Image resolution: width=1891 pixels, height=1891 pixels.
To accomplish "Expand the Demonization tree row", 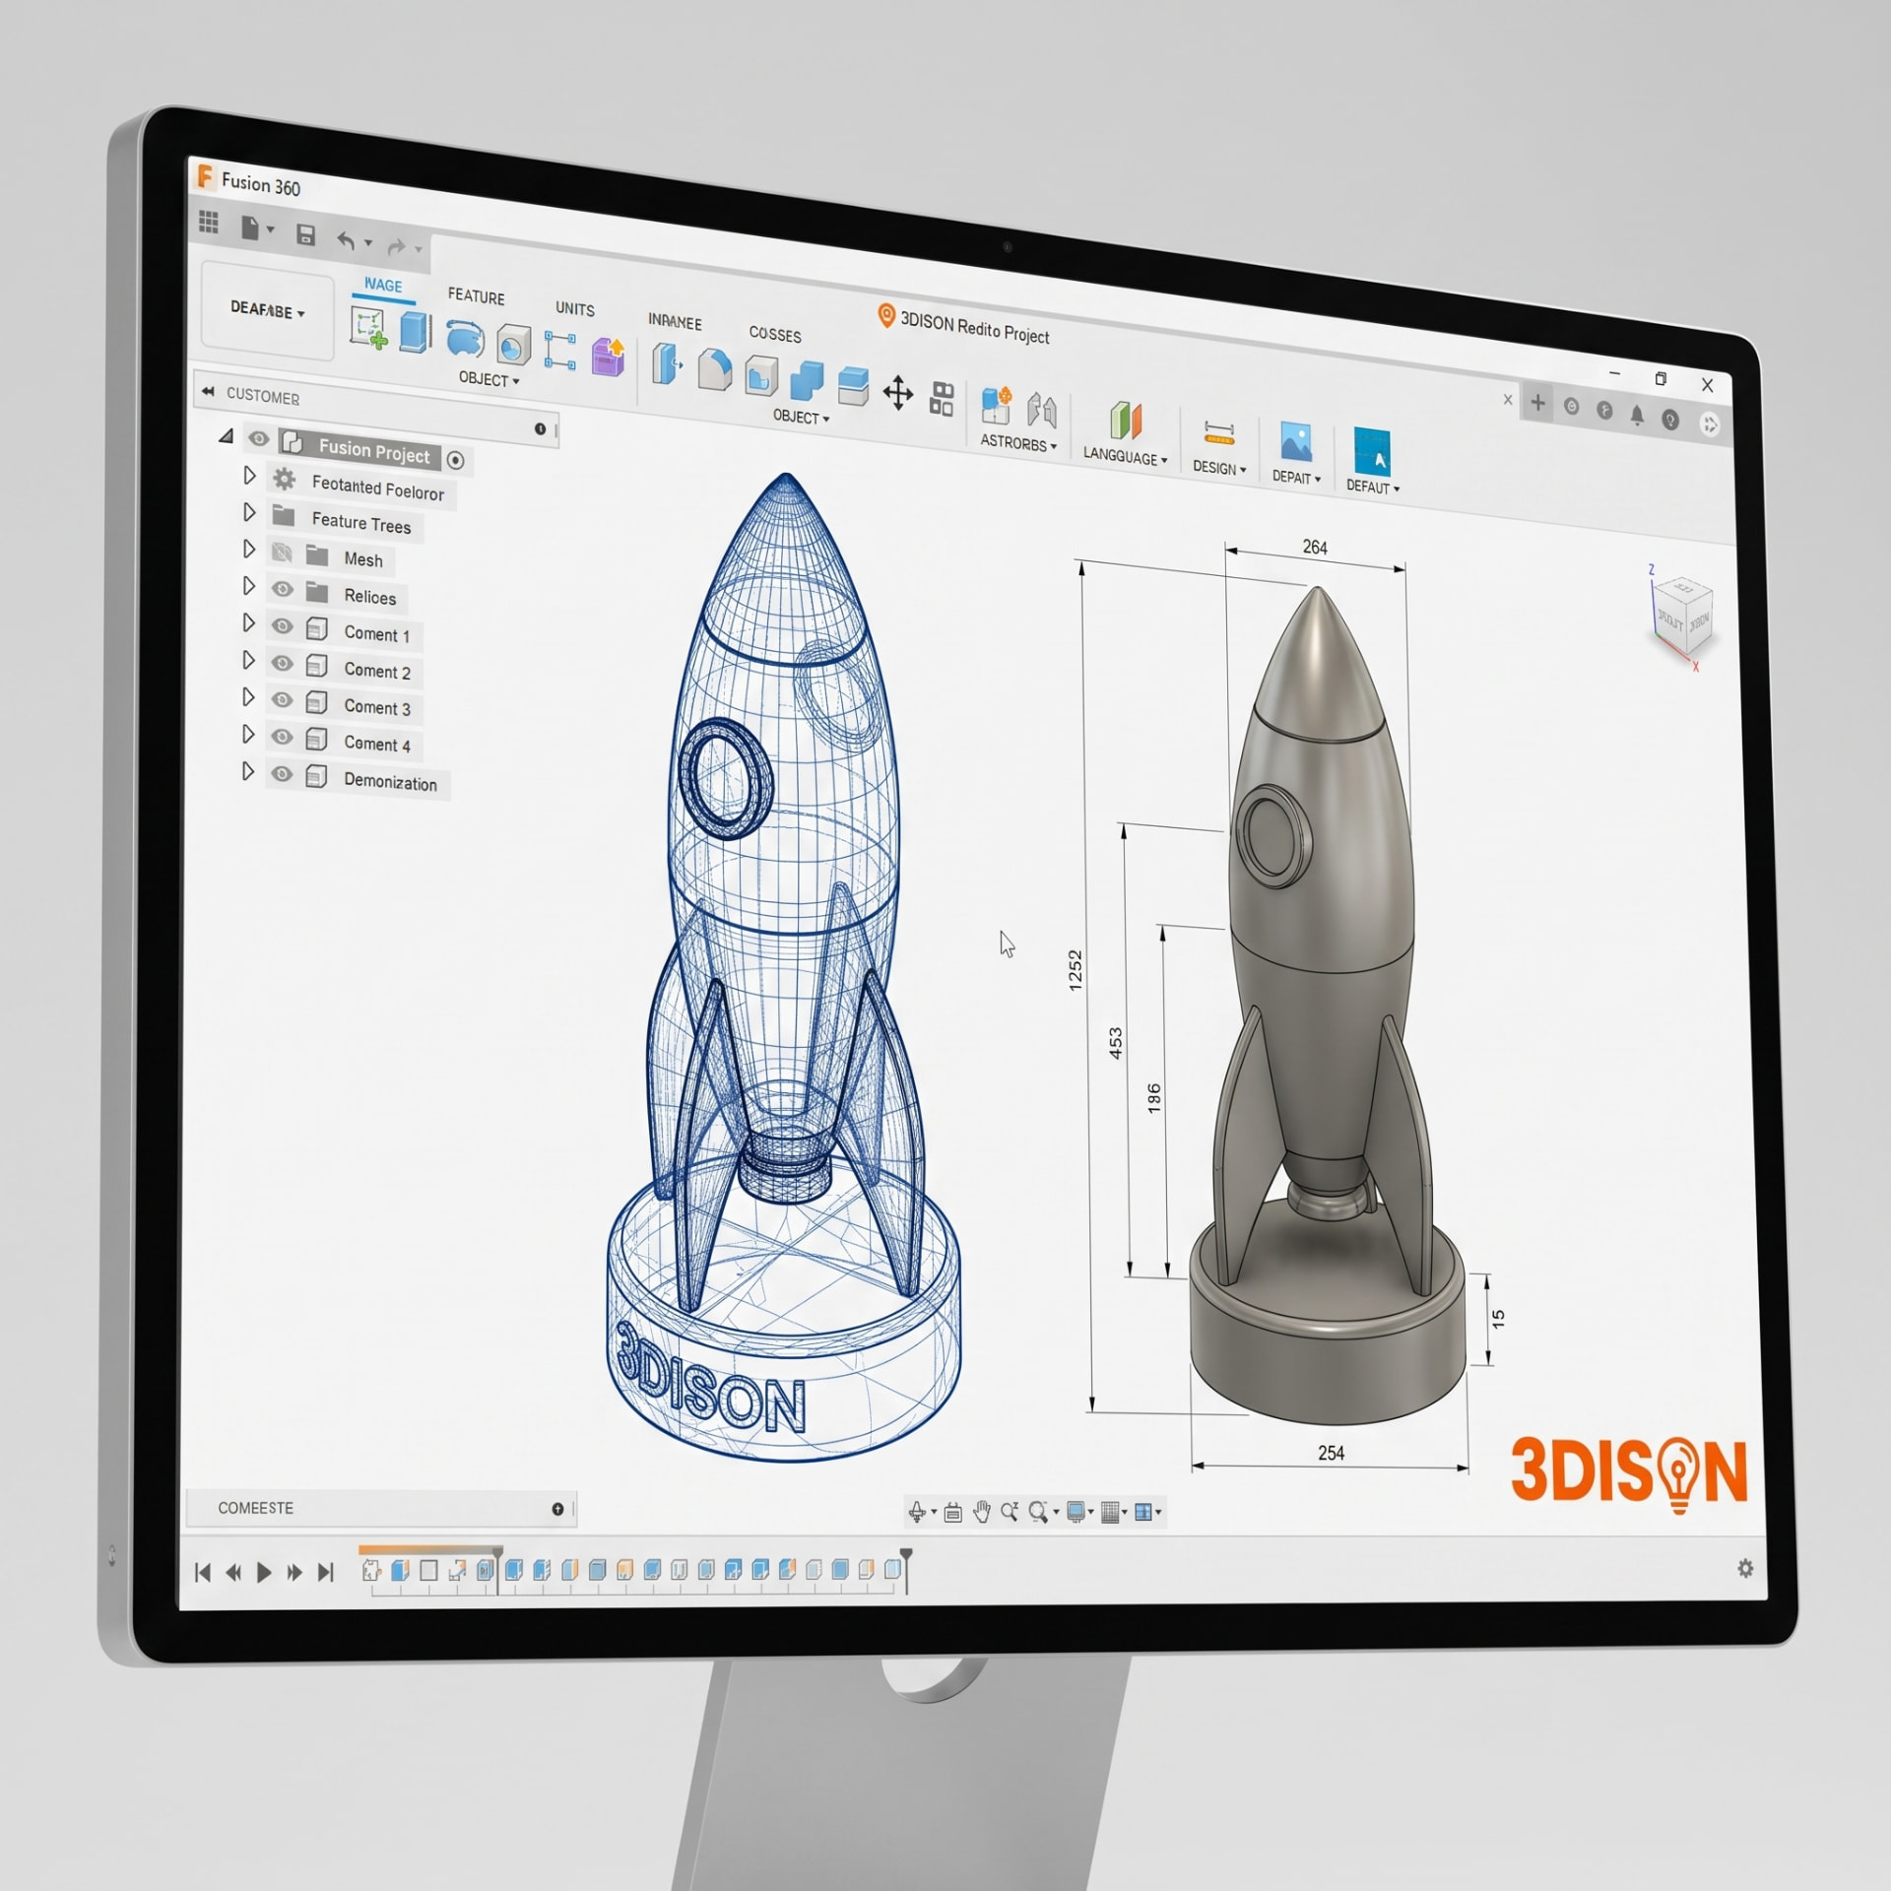I will click(249, 770).
